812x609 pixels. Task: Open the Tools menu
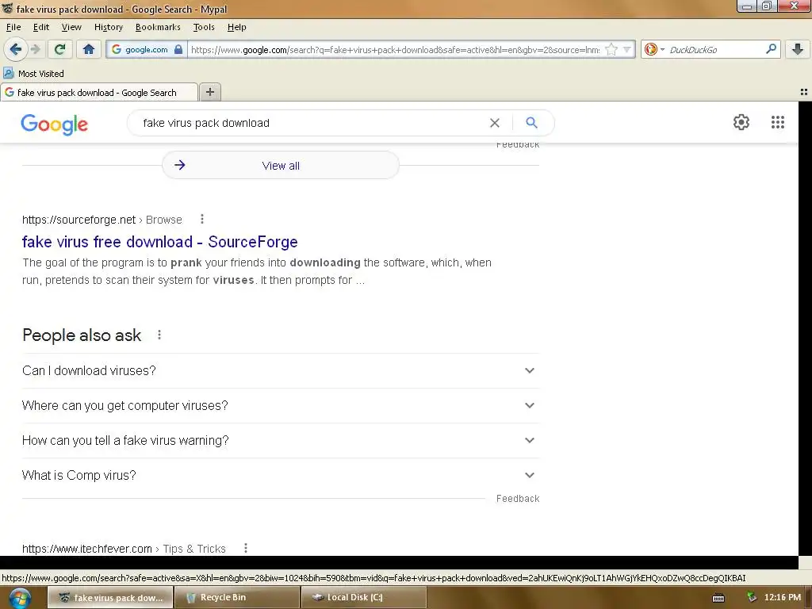tap(204, 27)
